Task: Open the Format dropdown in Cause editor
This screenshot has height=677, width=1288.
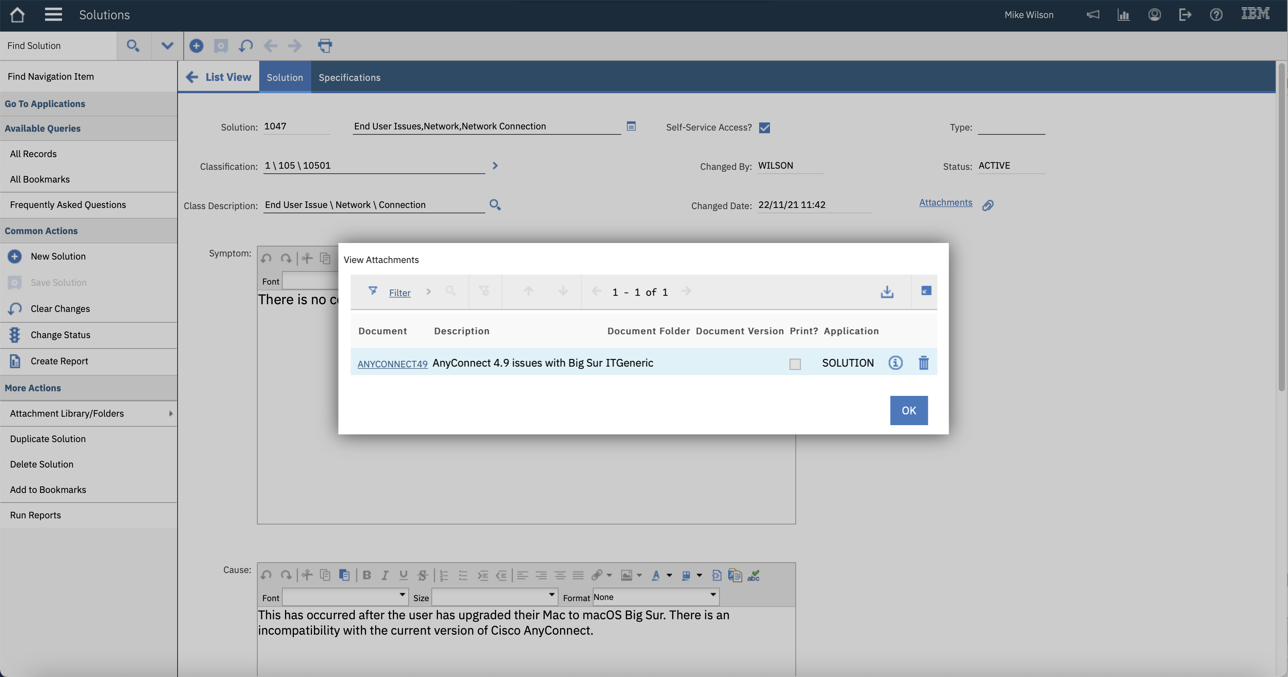Action: pyautogui.click(x=656, y=597)
